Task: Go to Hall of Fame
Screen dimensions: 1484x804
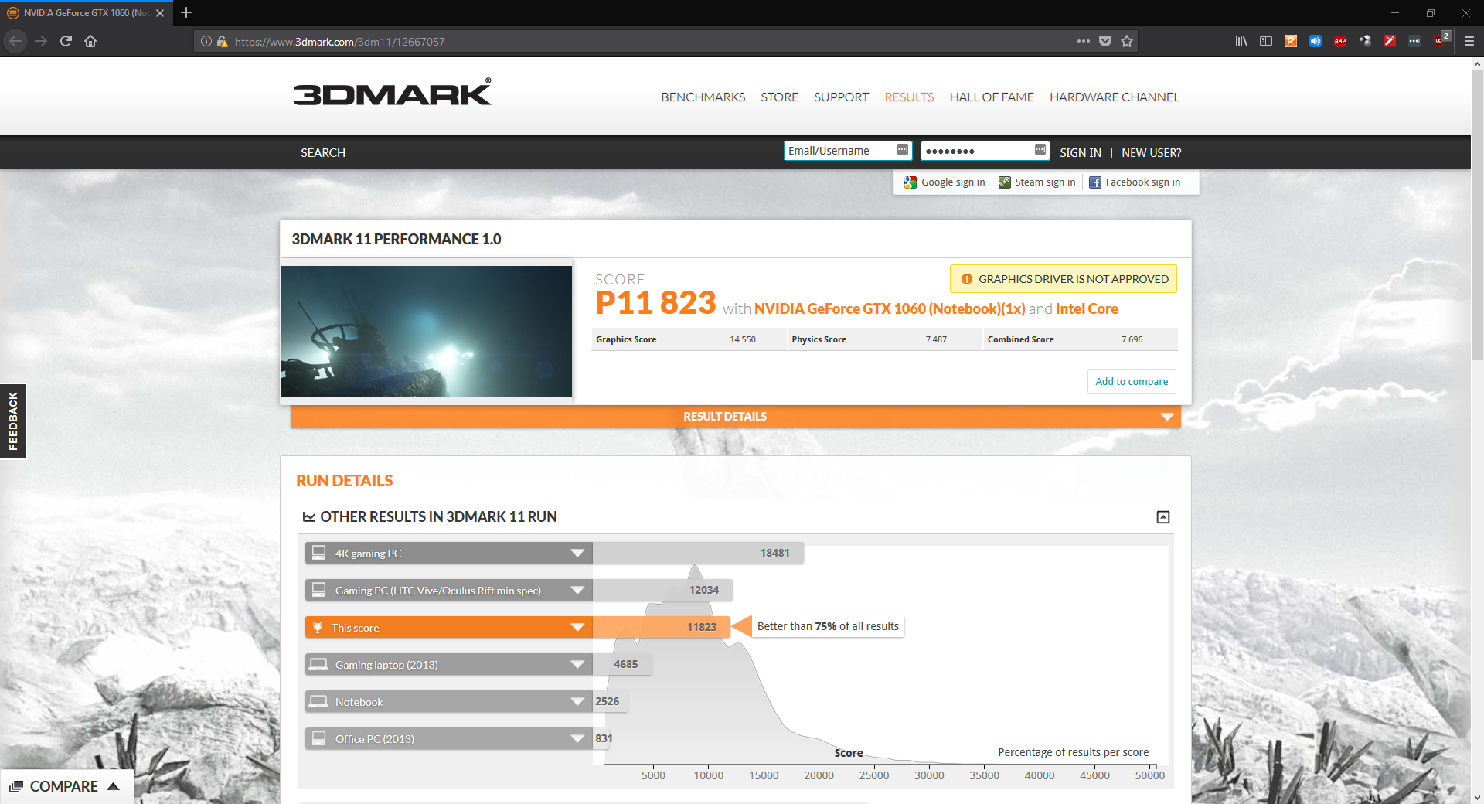Action: tap(992, 97)
